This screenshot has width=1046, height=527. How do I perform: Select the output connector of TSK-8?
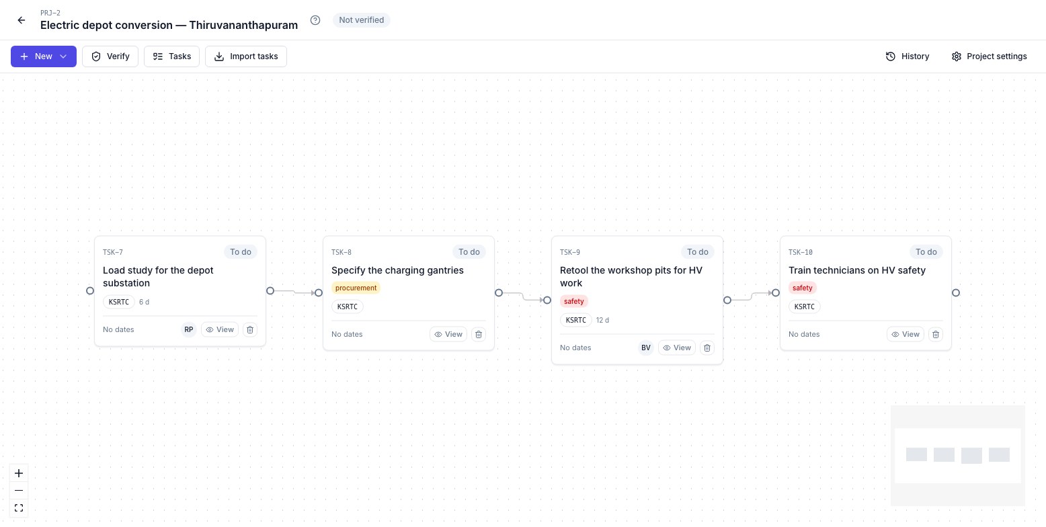pos(499,293)
